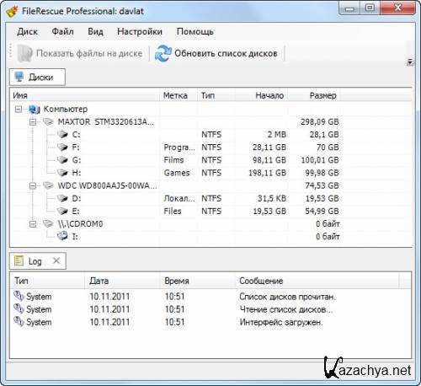This screenshot has width=421, height=386.
Task: Select the \\.\CDROM0 device name
Action: [x=80, y=224]
